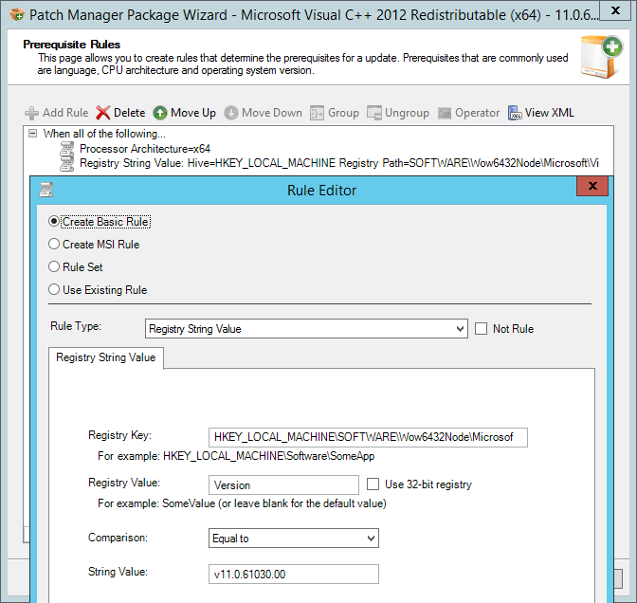Click the 'Rule Type:' label
This screenshot has height=603, width=637.
[x=76, y=326]
